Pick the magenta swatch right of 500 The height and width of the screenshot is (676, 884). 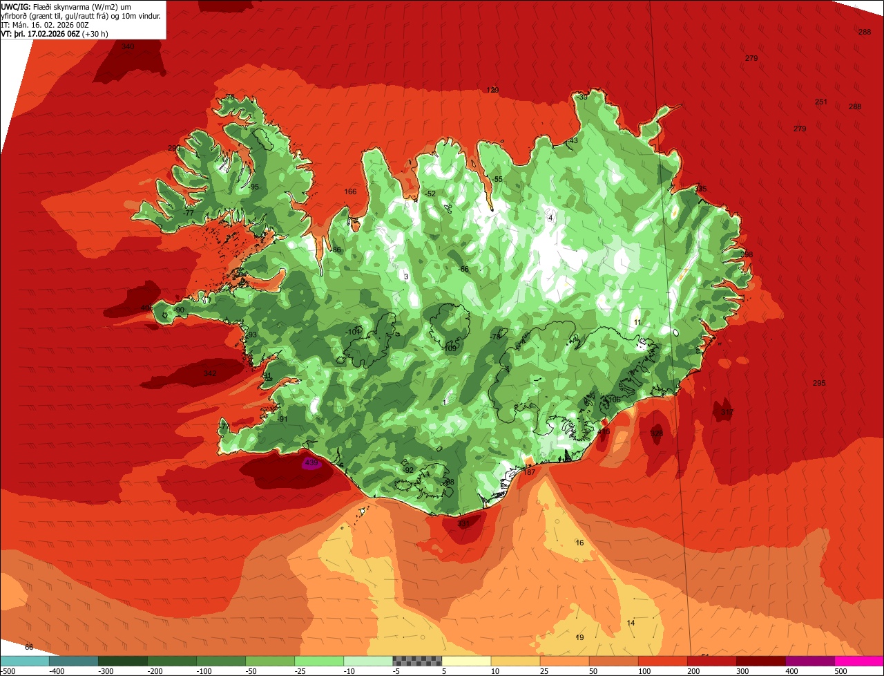point(859,661)
